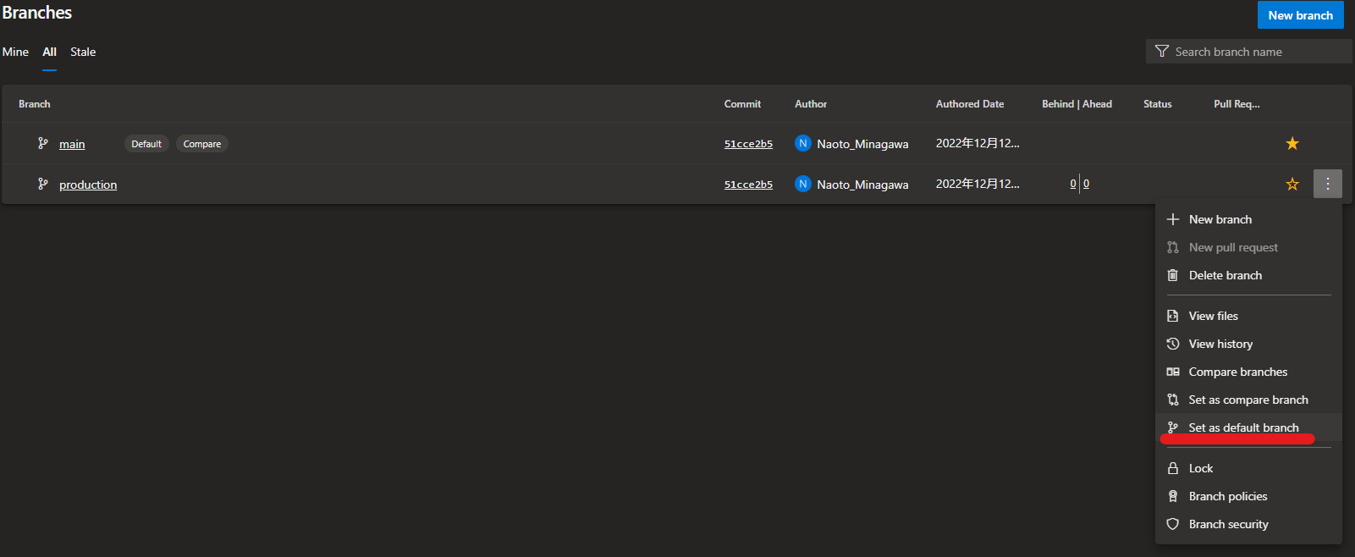This screenshot has width=1355, height=557.
Task: Click the More options ellipsis for production
Action: tap(1328, 184)
